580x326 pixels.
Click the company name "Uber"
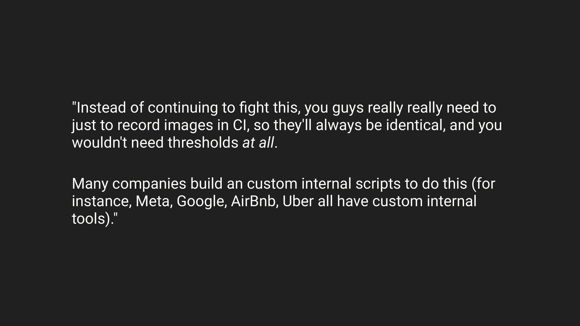tap(298, 202)
